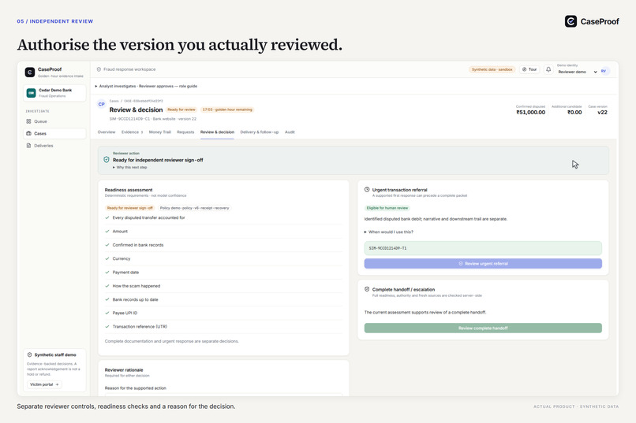The image size is (636, 423).
Task: Expand Why this next step
Action: pyautogui.click(x=129, y=167)
